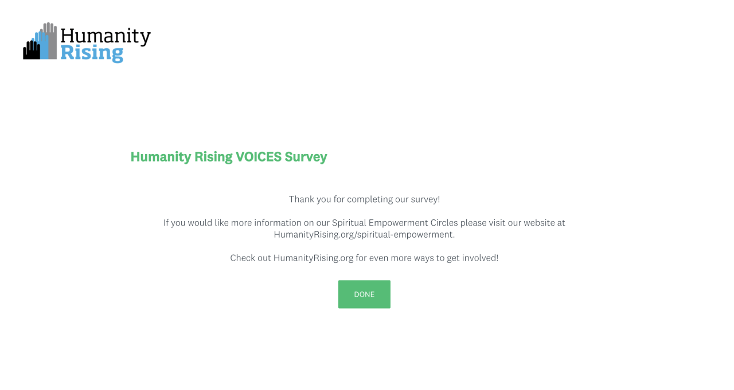Click "Humanity Rising" in the green heading
Image resolution: width=734 pixels, height=390 pixels.
click(182, 157)
